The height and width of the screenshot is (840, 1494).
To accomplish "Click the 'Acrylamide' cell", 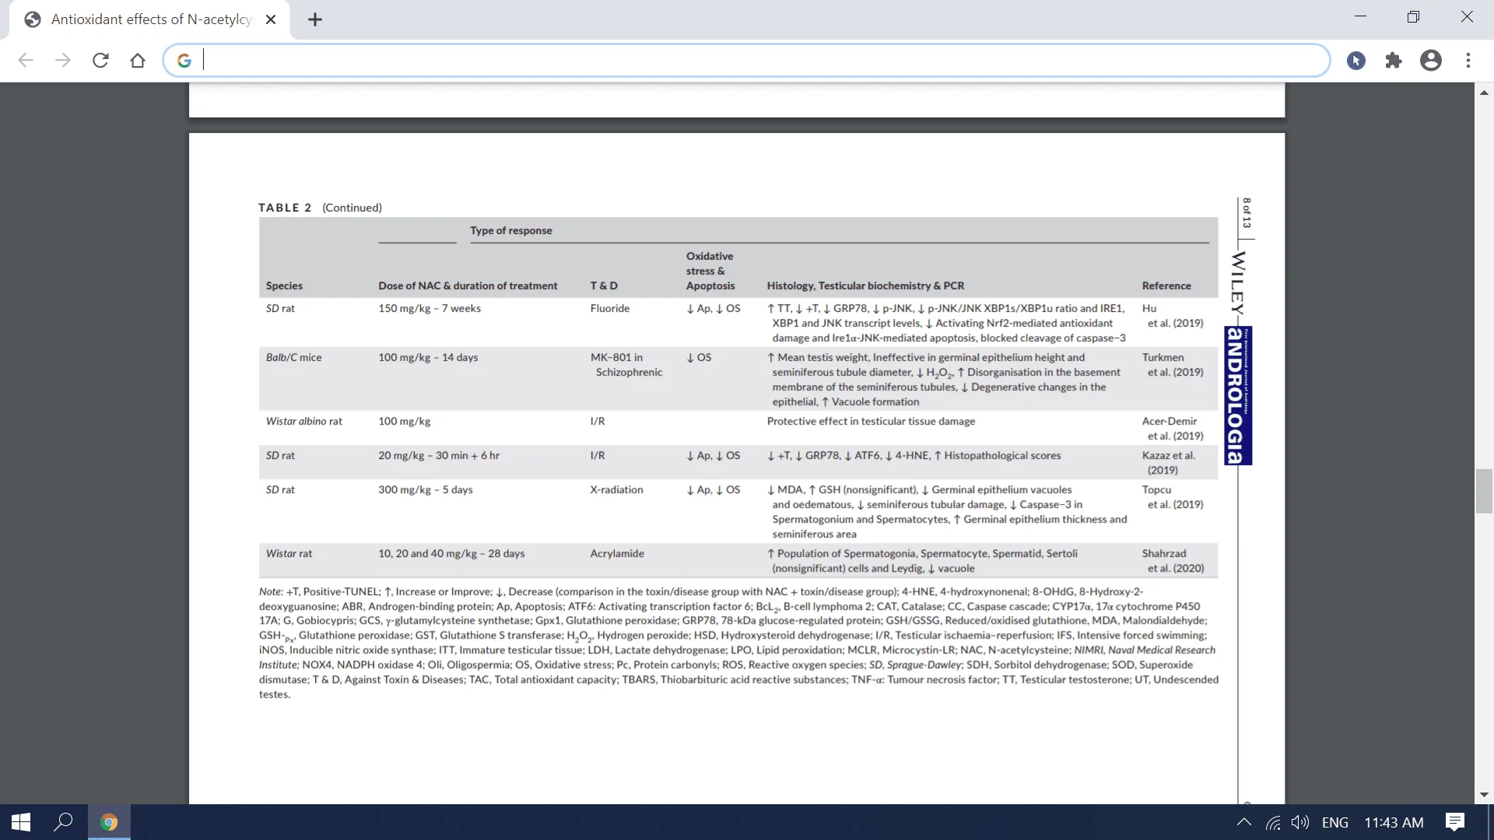I will (x=617, y=553).
